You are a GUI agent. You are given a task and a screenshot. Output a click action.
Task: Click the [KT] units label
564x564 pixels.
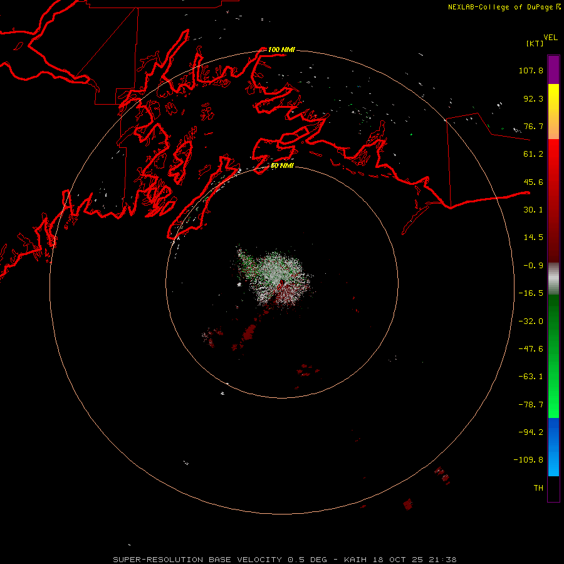[x=535, y=43]
